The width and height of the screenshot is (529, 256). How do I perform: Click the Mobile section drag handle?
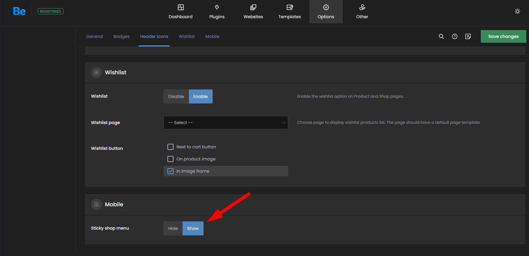(x=96, y=204)
